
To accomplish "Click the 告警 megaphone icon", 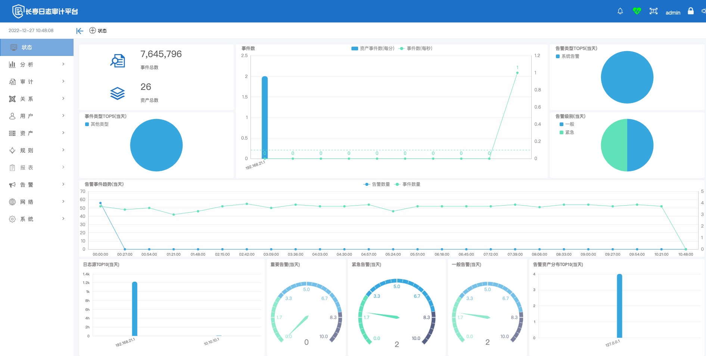I will [12, 185].
